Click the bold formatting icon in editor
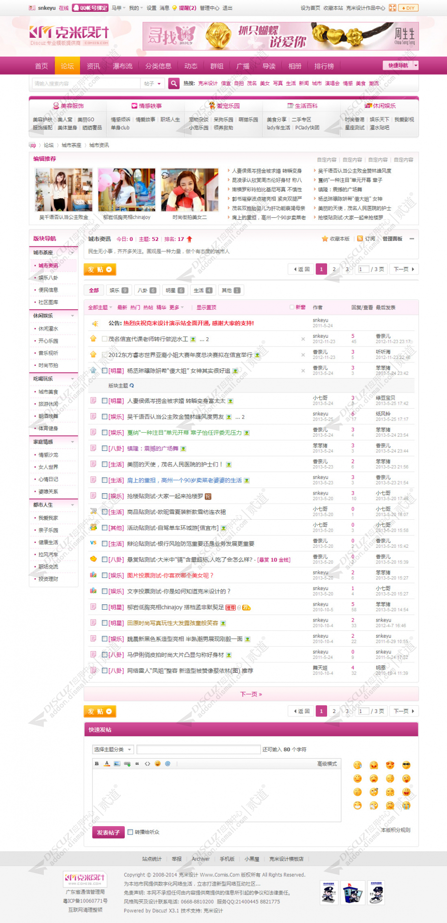Screen dimensions: 447x923 click(97, 764)
